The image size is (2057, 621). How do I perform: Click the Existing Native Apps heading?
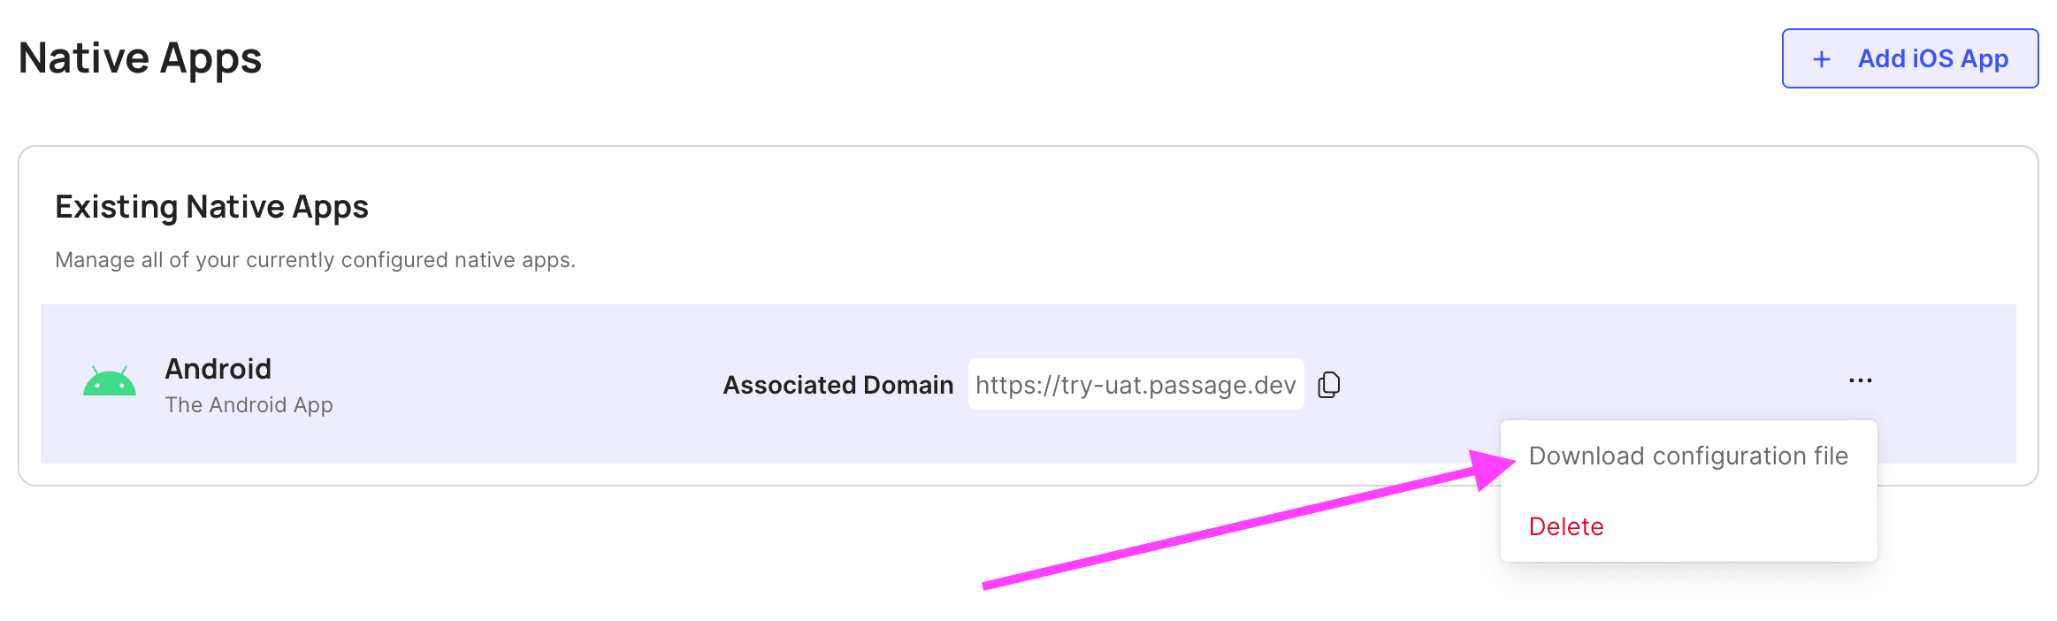pos(211,206)
